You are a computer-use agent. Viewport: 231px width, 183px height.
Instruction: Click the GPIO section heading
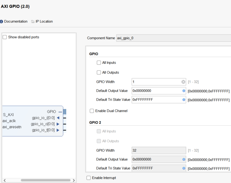pos(94,54)
